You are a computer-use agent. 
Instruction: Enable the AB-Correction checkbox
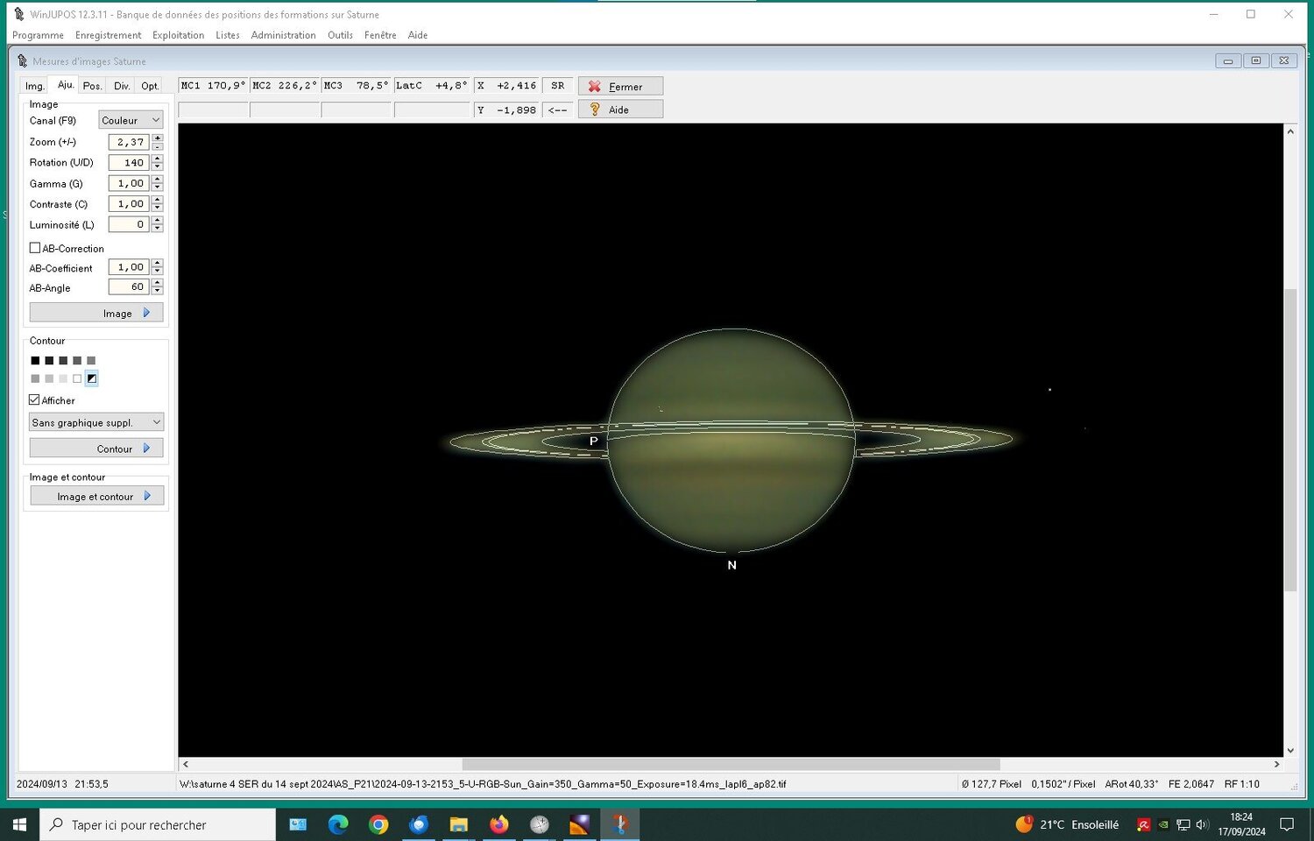click(x=35, y=249)
